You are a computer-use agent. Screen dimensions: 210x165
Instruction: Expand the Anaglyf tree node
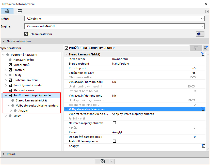tap(11, 111)
